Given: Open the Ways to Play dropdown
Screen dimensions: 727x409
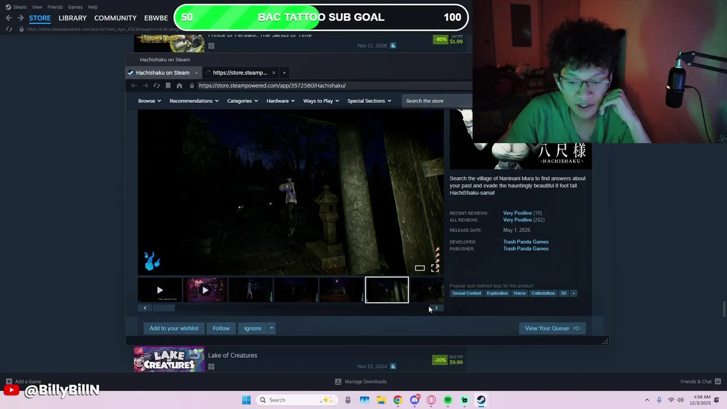Looking at the screenshot, I should pos(321,101).
